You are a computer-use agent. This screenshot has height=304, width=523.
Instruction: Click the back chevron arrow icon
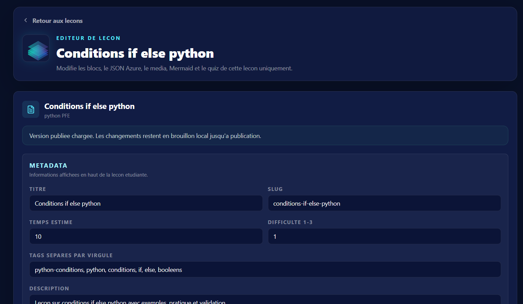[x=26, y=20]
